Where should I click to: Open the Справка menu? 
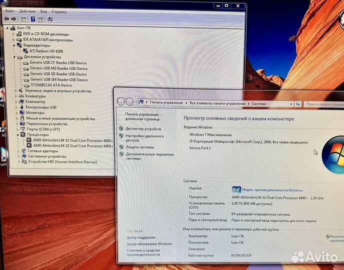59,11
